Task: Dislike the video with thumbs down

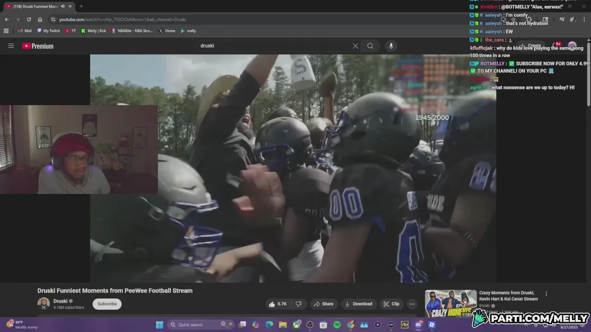Action: (299, 304)
